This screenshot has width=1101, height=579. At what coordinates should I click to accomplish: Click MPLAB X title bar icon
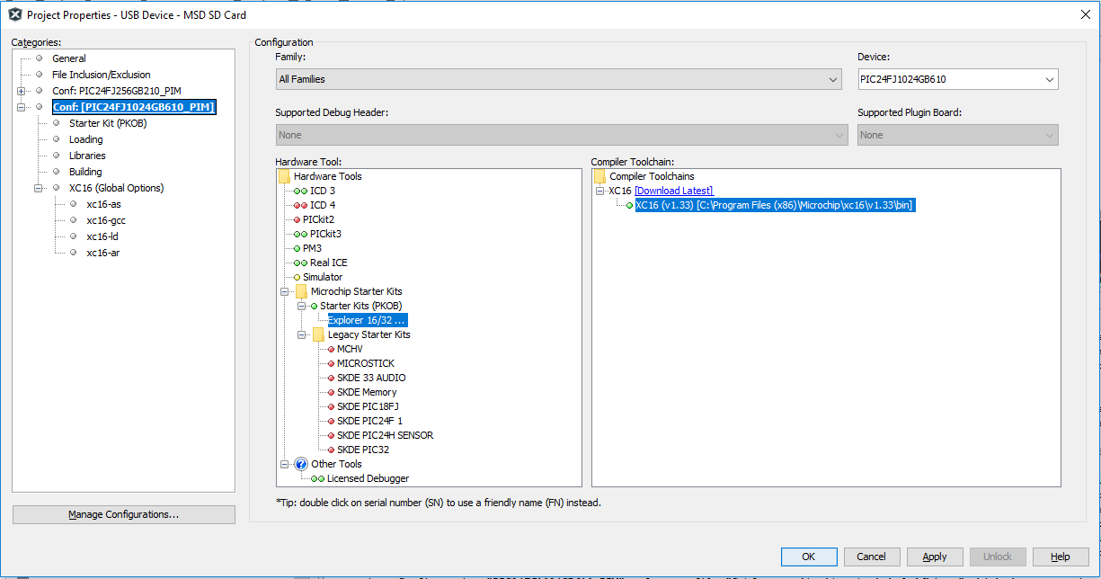click(14, 14)
